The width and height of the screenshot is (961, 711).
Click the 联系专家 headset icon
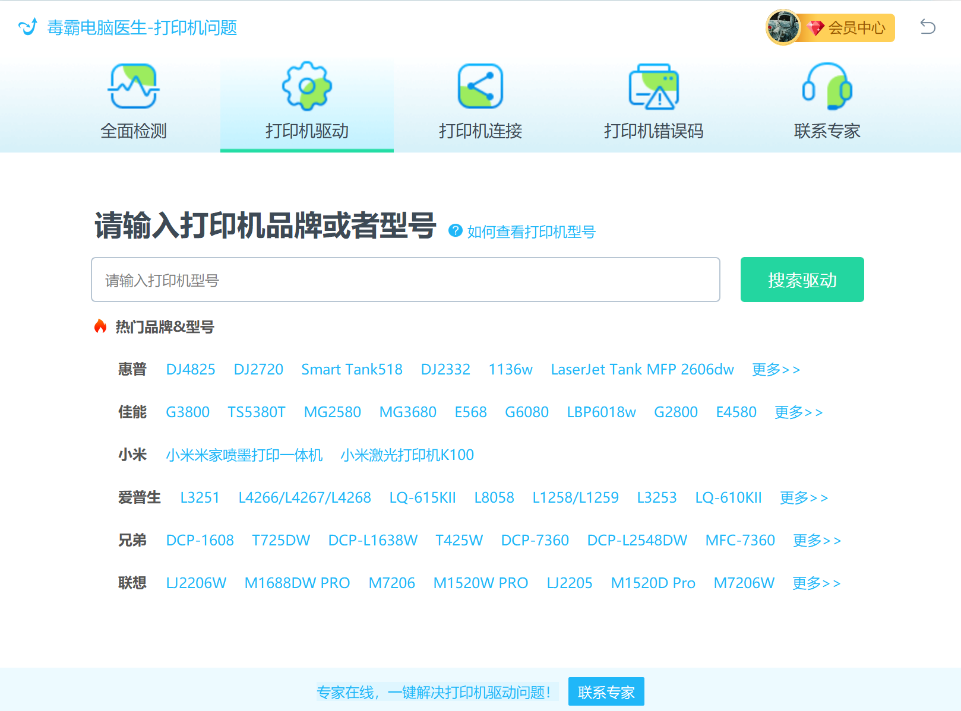pos(827,86)
